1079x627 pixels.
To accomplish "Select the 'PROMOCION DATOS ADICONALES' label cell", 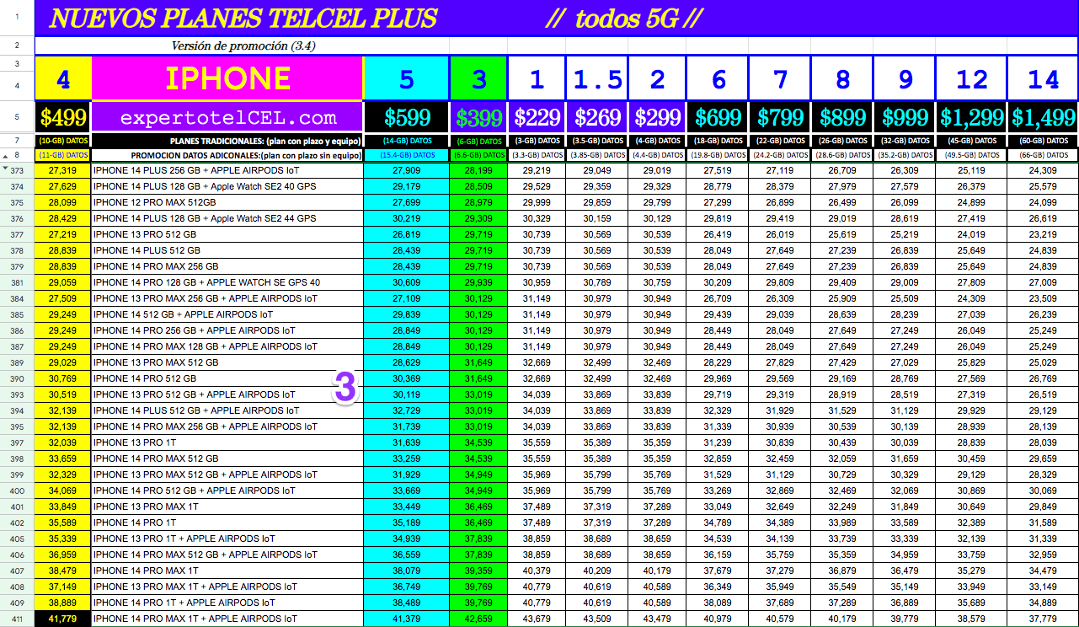I will pos(227,155).
